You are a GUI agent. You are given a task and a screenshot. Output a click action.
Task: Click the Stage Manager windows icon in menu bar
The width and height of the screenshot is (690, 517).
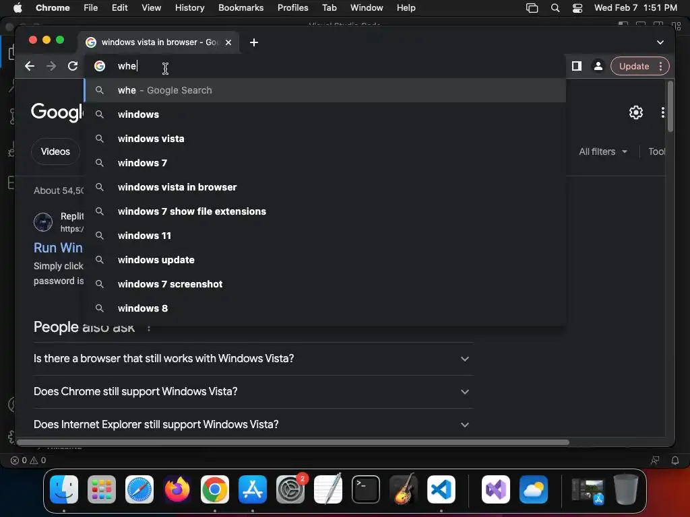click(x=532, y=7)
